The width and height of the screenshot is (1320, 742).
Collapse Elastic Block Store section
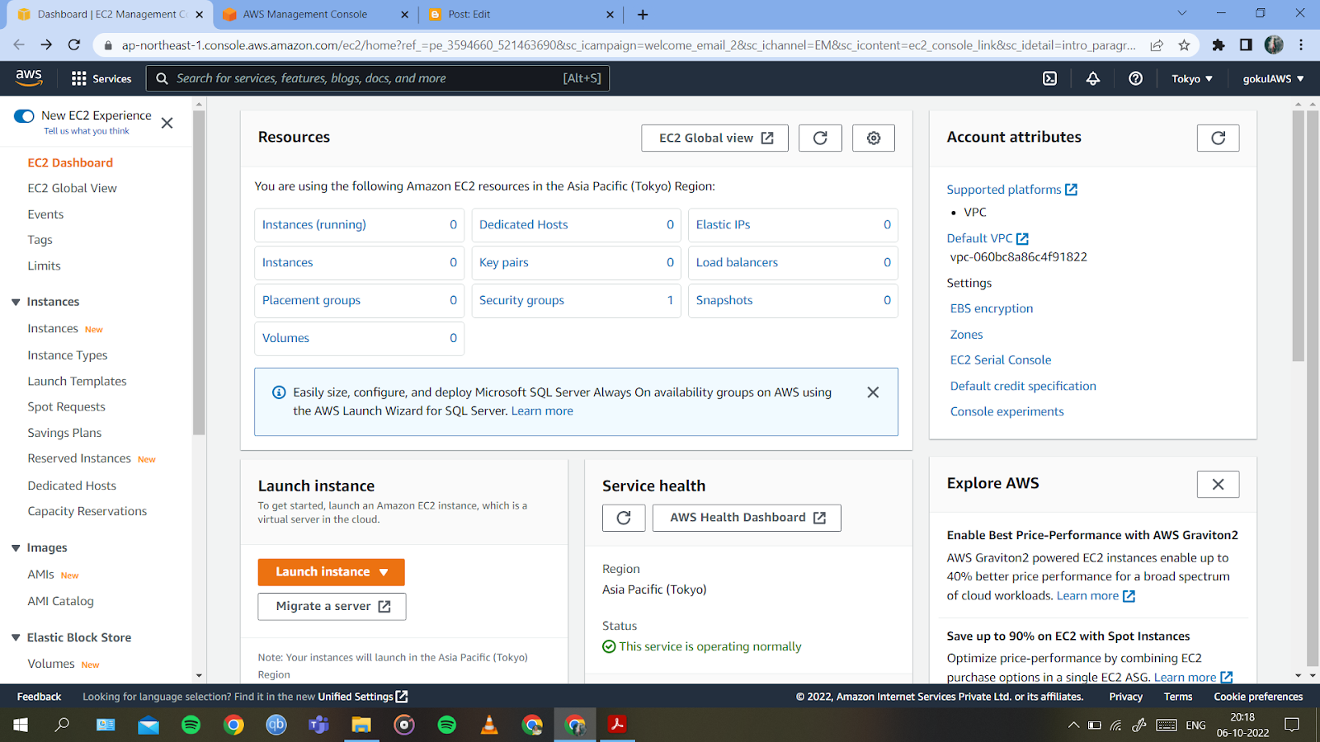point(16,637)
